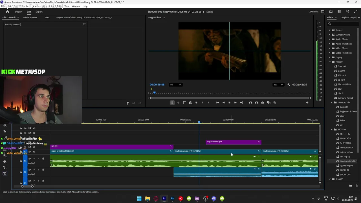The height and width of the screenshot is (203, 361).
Task: Mute the Audio 1 track
Action: (x=34, y=158)
